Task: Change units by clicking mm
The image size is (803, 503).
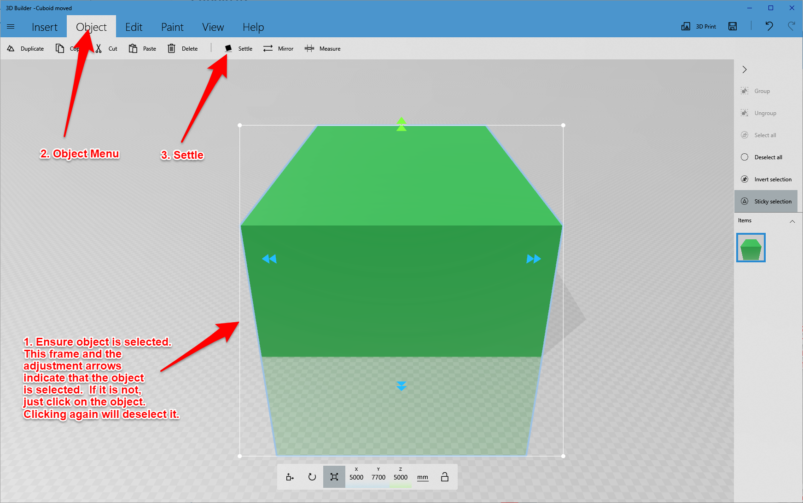Action: [423, 478]
